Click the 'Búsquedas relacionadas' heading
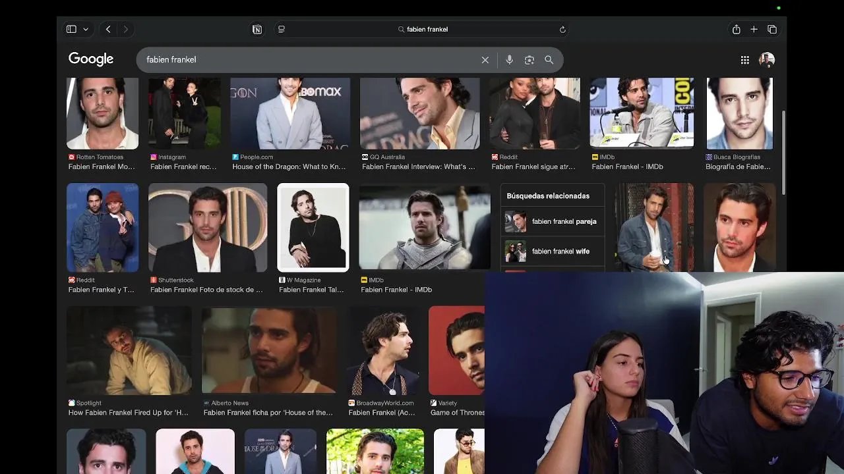This screenshot has width=844, height=474. tap(548, 196)
